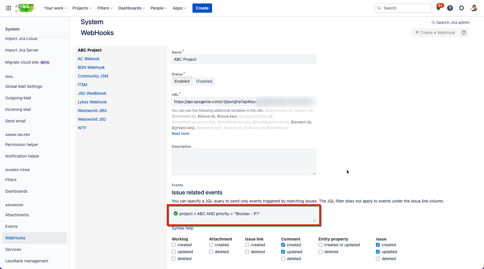Click the Jira site logo
Screen dimensions: 484x269
pyautogui.click(x=25, y=8)
